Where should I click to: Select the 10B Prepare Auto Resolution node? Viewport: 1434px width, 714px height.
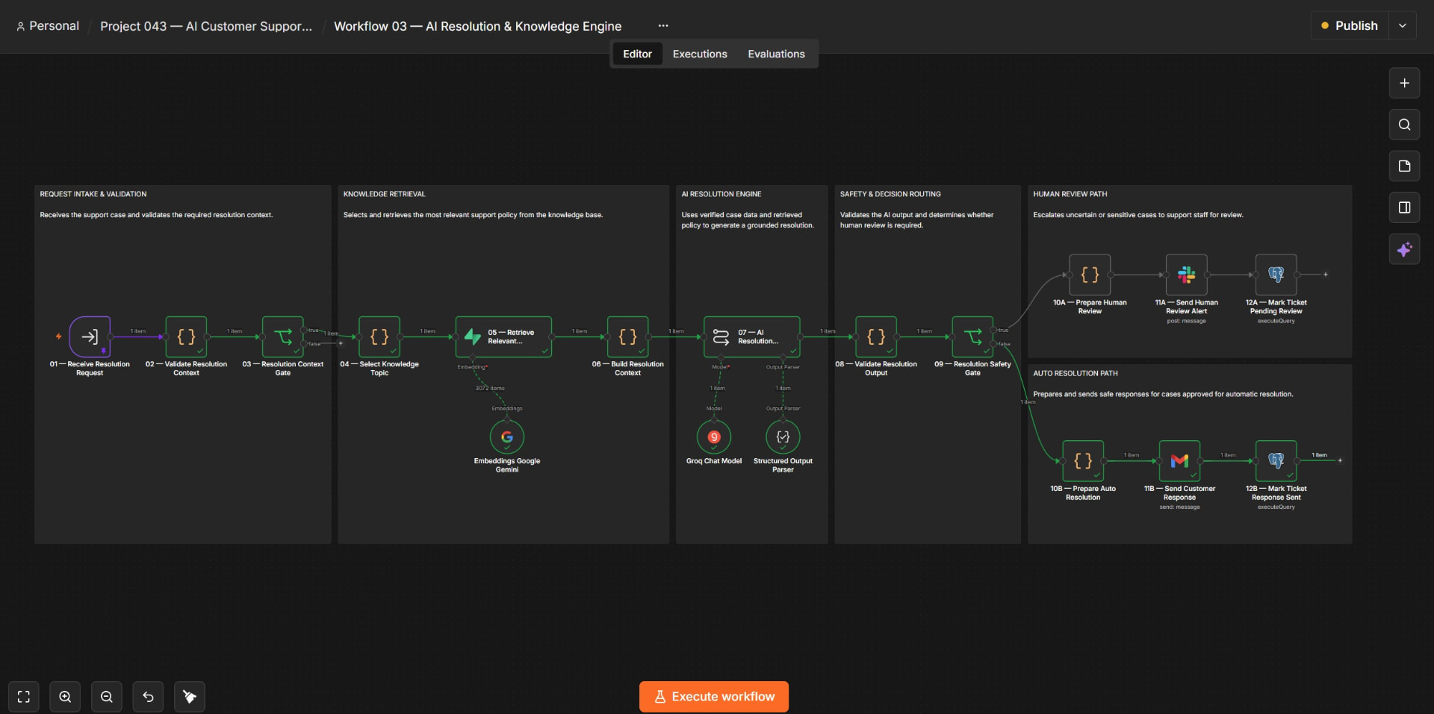pyautogui.click(x=1083, y=460)
